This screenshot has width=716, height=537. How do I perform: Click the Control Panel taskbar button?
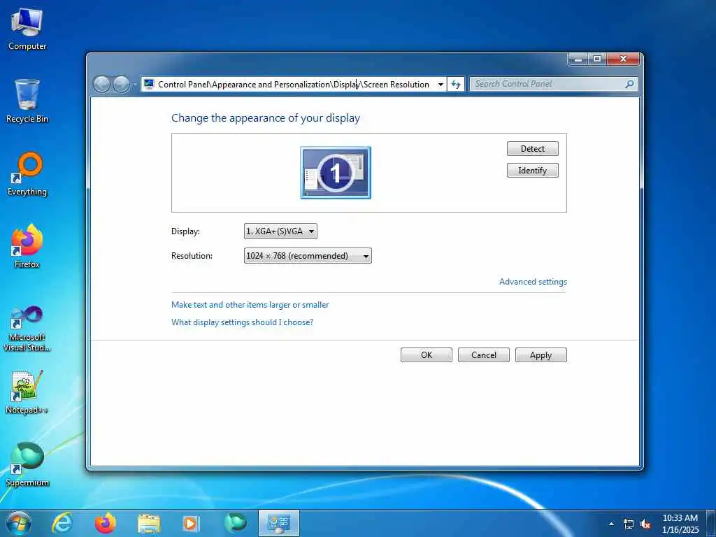pos(278,524)
